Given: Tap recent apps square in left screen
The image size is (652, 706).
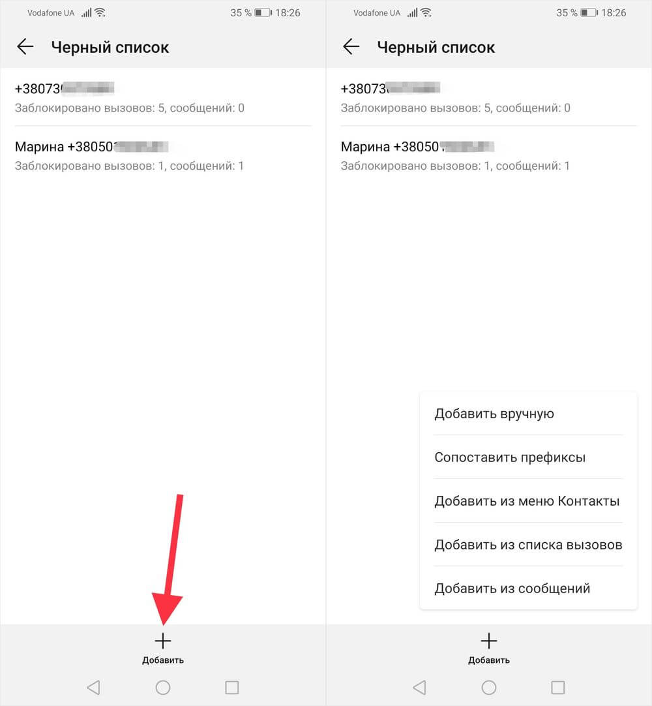Looking at the screenshot, I should 231,688.
